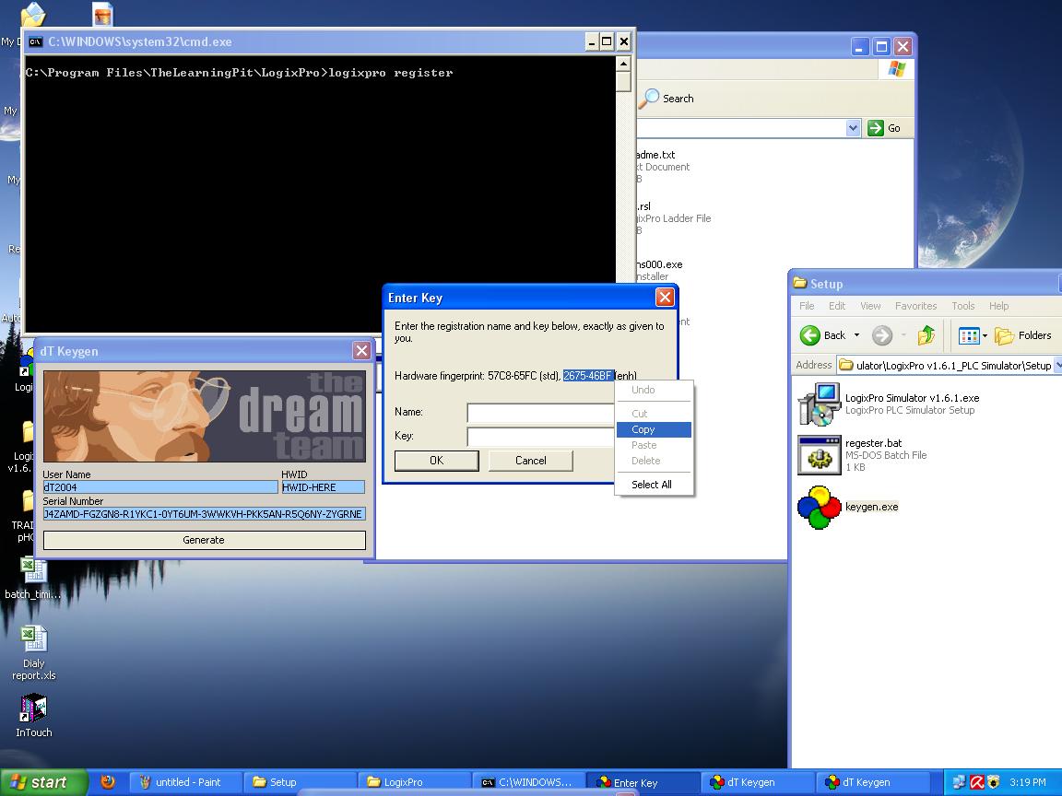
Task: Open the LogixPro Simulator v1.6.1.exe installer icon
Action: coord(819,404)
